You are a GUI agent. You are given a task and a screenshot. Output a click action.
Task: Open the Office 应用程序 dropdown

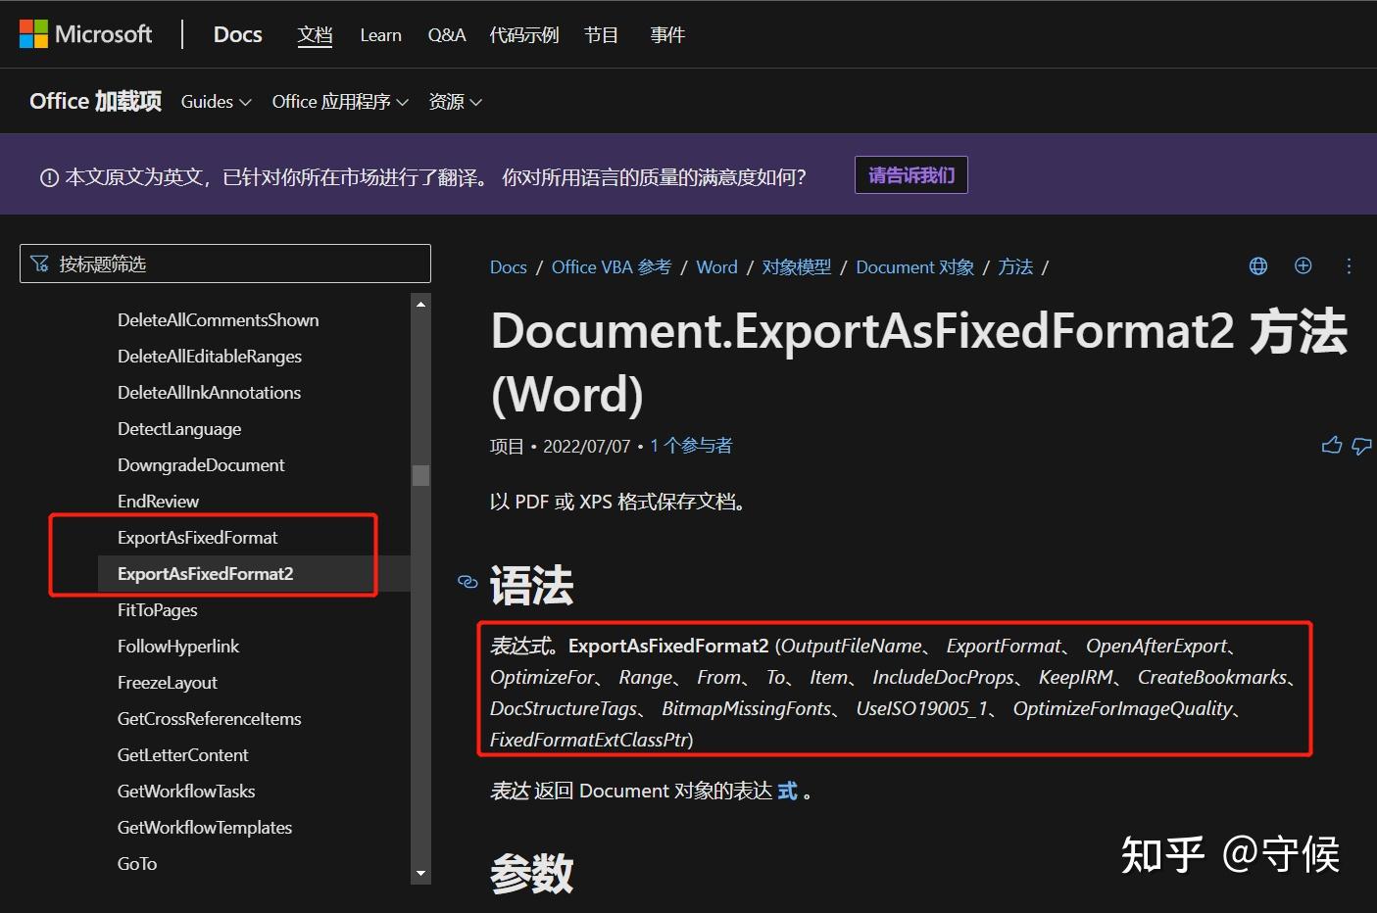click(x=339, y=101)
